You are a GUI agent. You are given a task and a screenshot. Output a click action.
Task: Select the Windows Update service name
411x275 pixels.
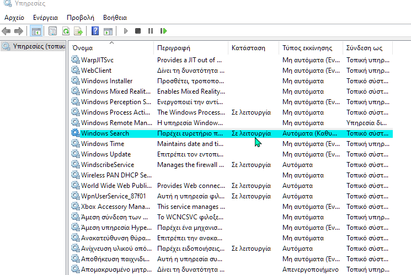point(105,154)
